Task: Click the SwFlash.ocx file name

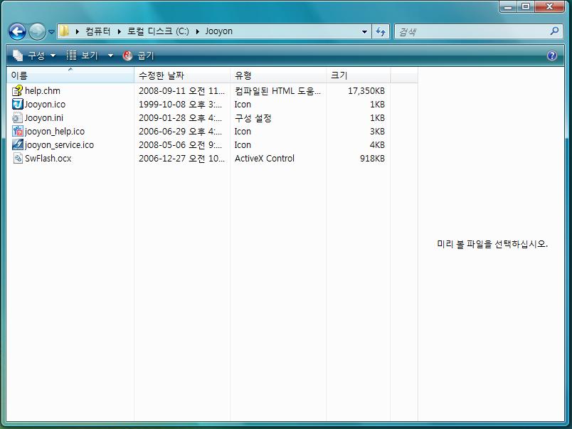Action: click(48, 159)
